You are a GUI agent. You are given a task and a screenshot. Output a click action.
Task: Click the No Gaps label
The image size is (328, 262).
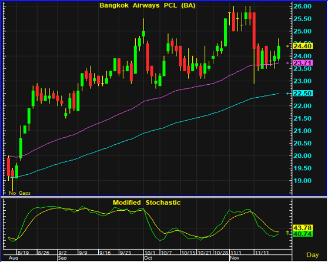[x=19, y=193]
